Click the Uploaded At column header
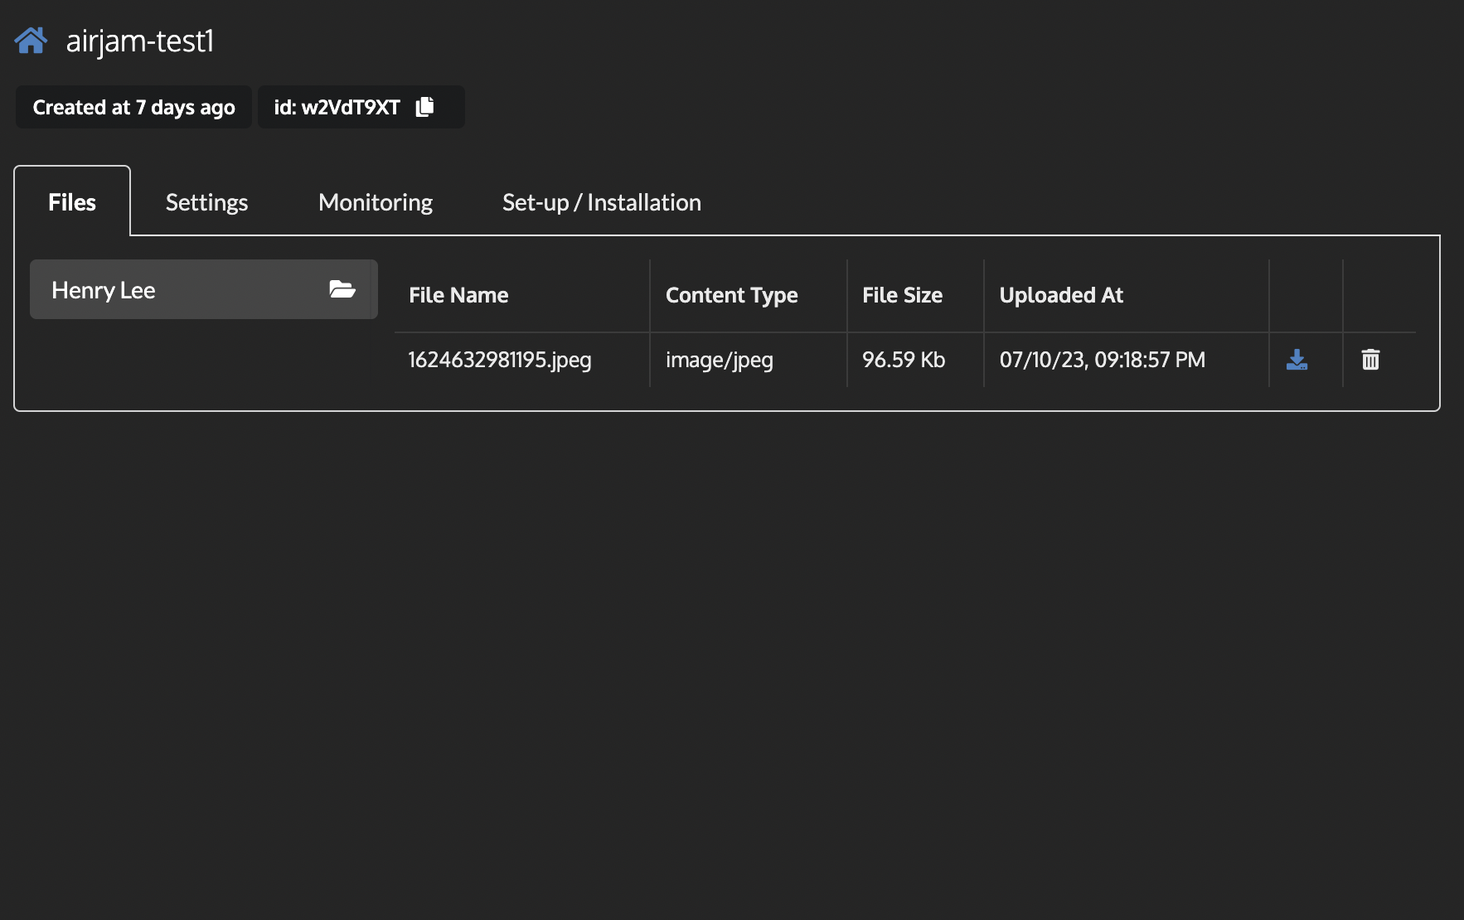Viewport: 1464px width, 920px height. 1061,294
